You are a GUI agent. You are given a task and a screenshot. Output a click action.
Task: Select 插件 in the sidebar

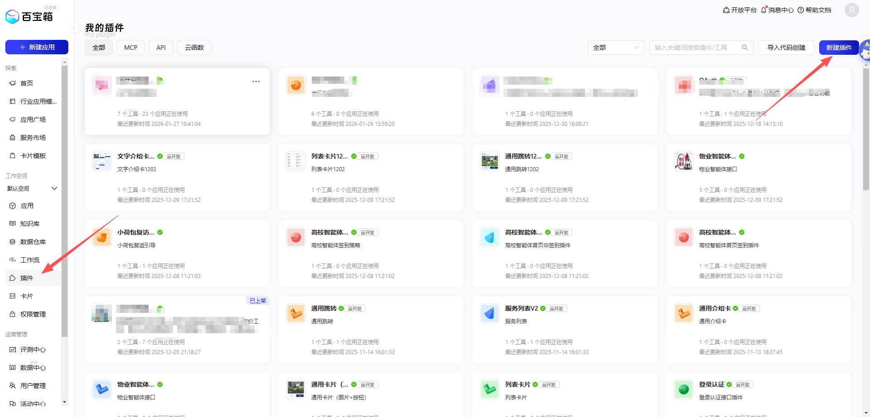(33, 278)
